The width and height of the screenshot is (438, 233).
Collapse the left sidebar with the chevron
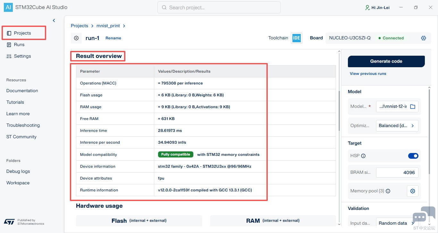(54, 20)
